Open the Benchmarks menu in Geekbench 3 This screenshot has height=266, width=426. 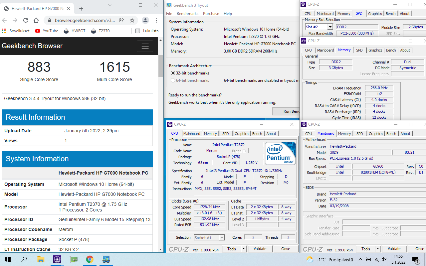[187, 14]
